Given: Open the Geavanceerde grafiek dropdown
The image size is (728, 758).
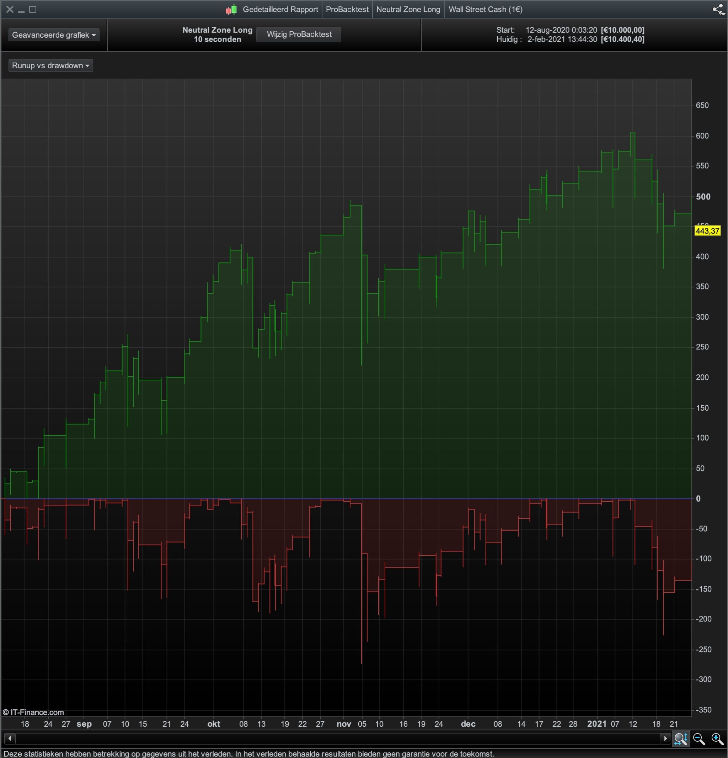Looking at the screenshot, I should click(54, 35).
